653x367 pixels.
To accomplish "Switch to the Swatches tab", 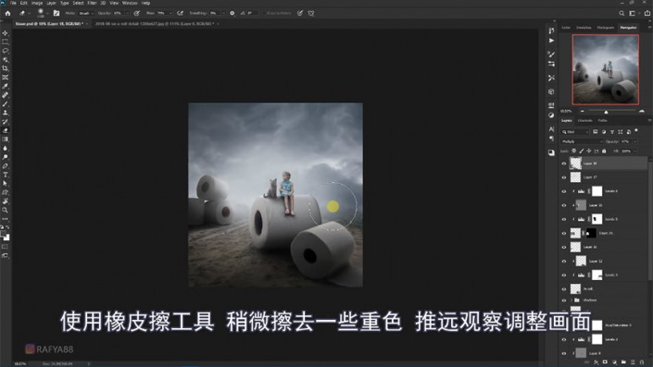I will coord(584,28).
